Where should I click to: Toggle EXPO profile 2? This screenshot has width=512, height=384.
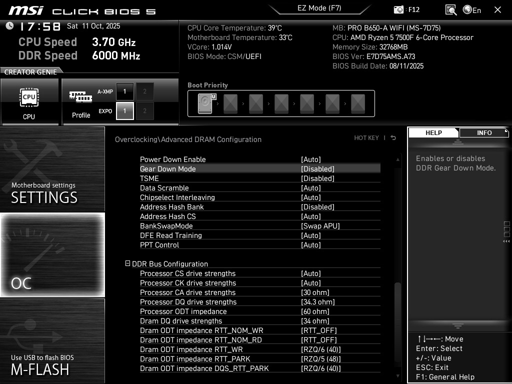tap(144, 111)
